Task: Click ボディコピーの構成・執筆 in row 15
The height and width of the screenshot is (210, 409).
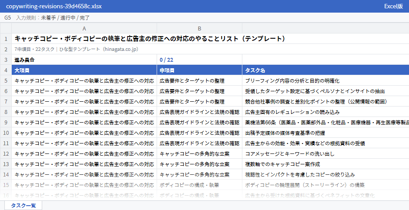Action: (200, 185)
